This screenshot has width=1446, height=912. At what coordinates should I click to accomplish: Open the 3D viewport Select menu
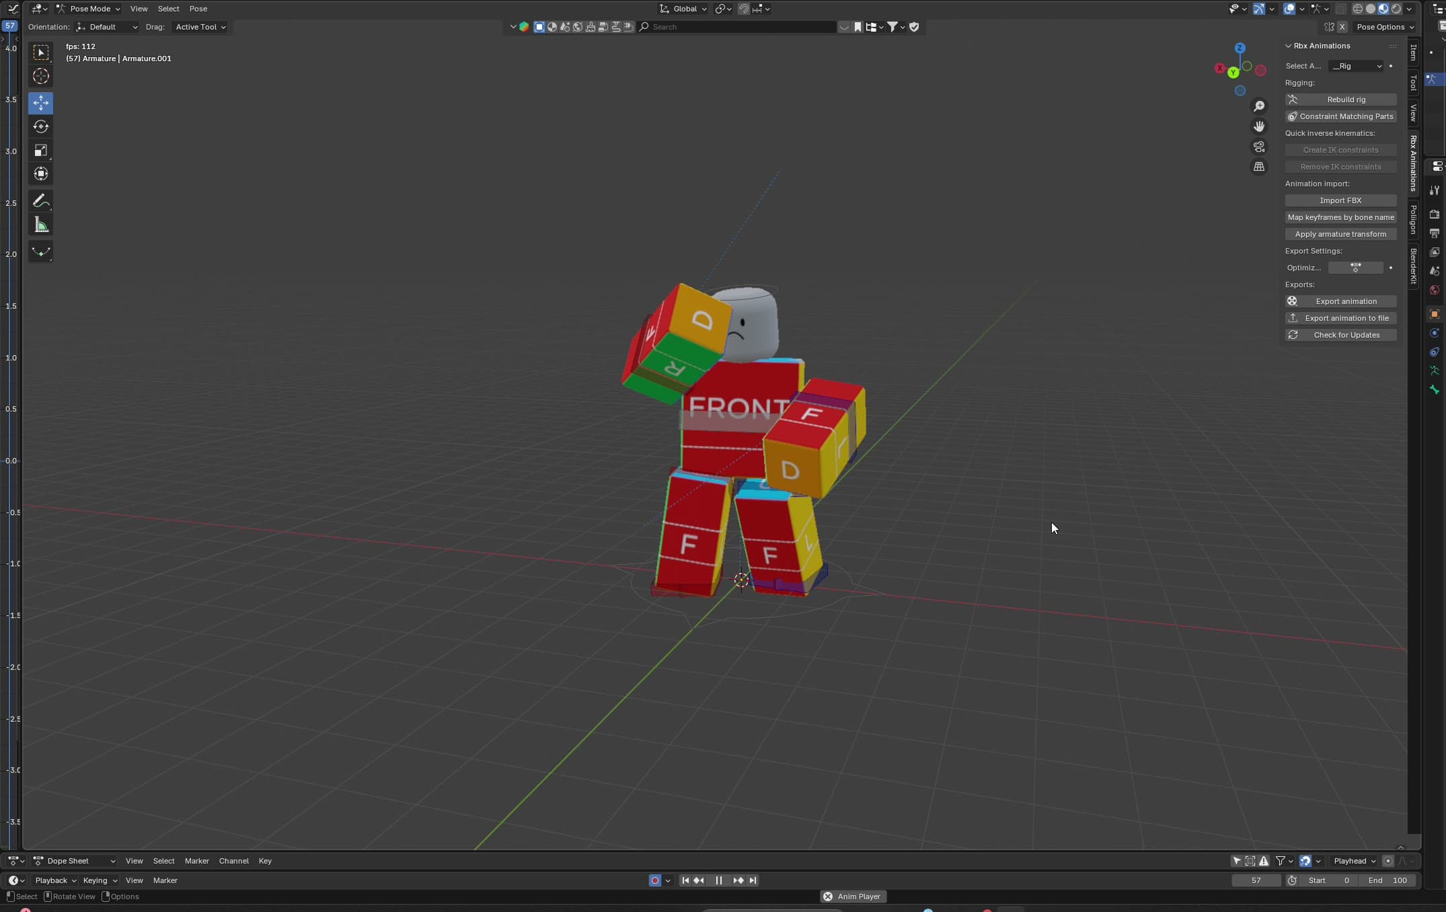click(168, 9)
